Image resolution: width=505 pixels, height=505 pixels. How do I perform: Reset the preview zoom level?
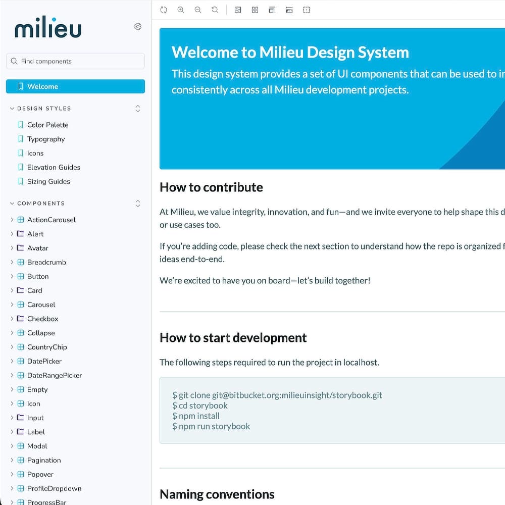pos(215,10)
